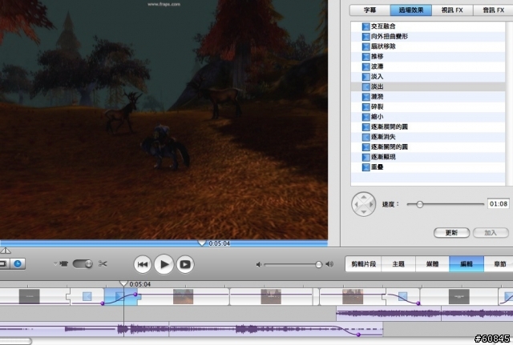The width and height of the screenshot is (513, 345).
Task: Select the 扇狀移除 transition row
Action: (x=428, y=46)
